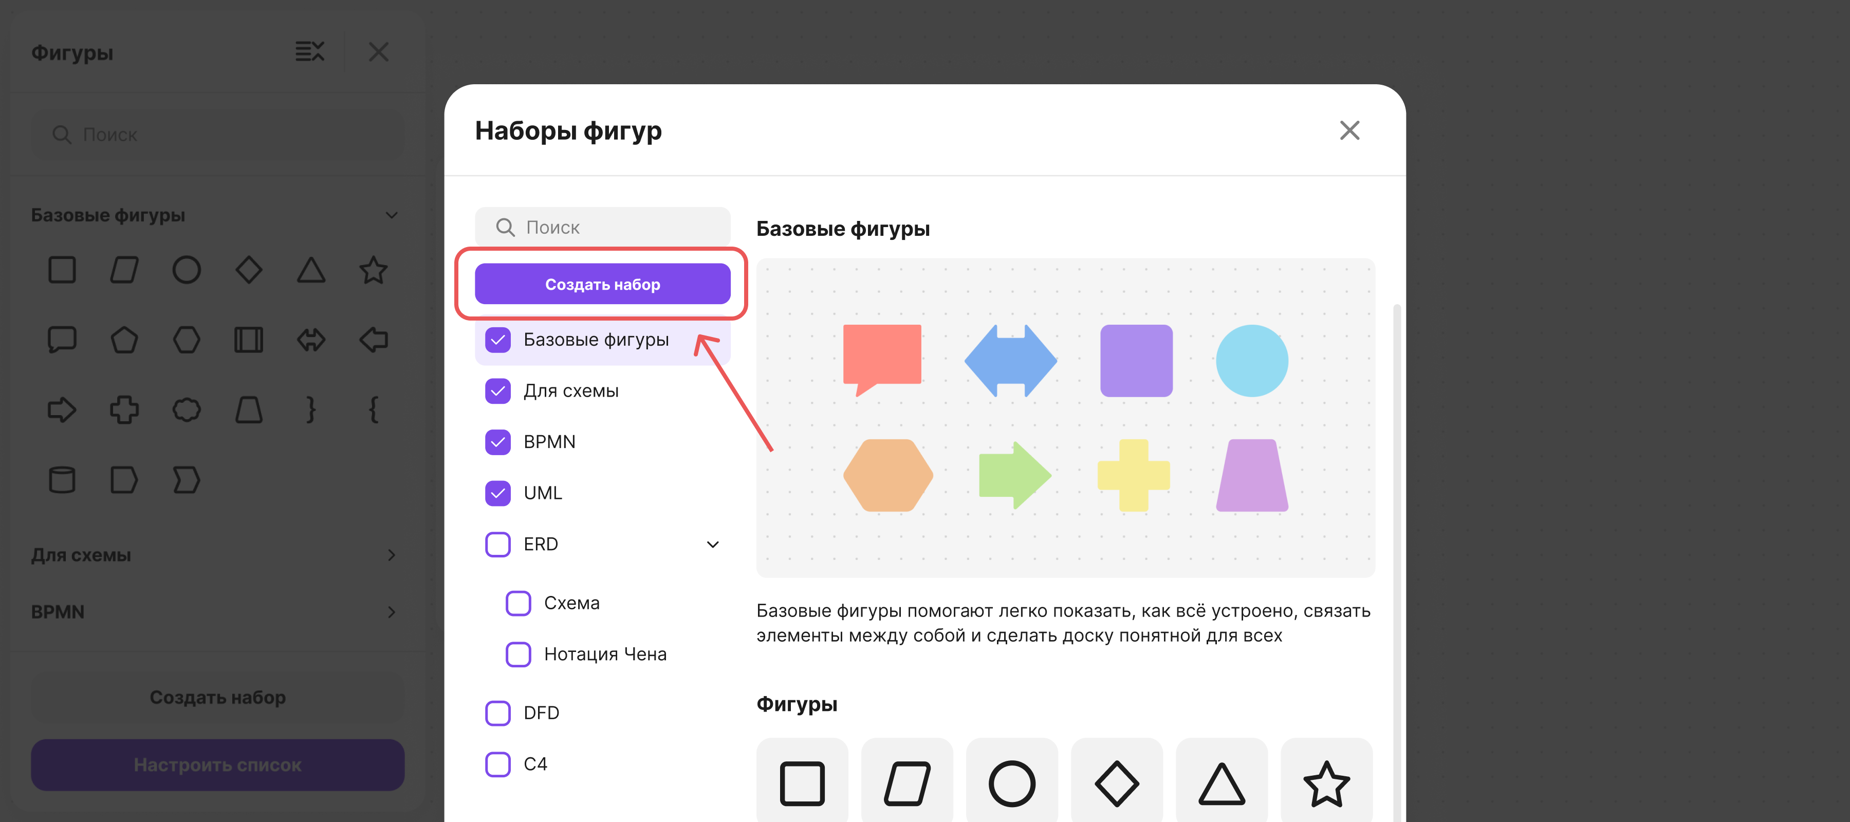
Task: Disable the UML set checkbox
Action: click(497, 493)
